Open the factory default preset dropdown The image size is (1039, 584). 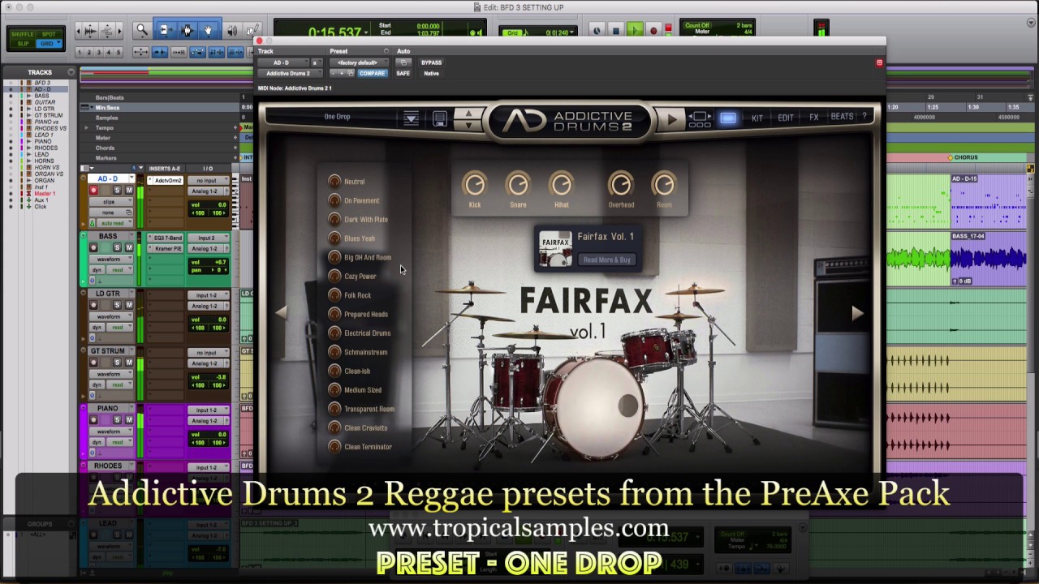pos(357,62)
